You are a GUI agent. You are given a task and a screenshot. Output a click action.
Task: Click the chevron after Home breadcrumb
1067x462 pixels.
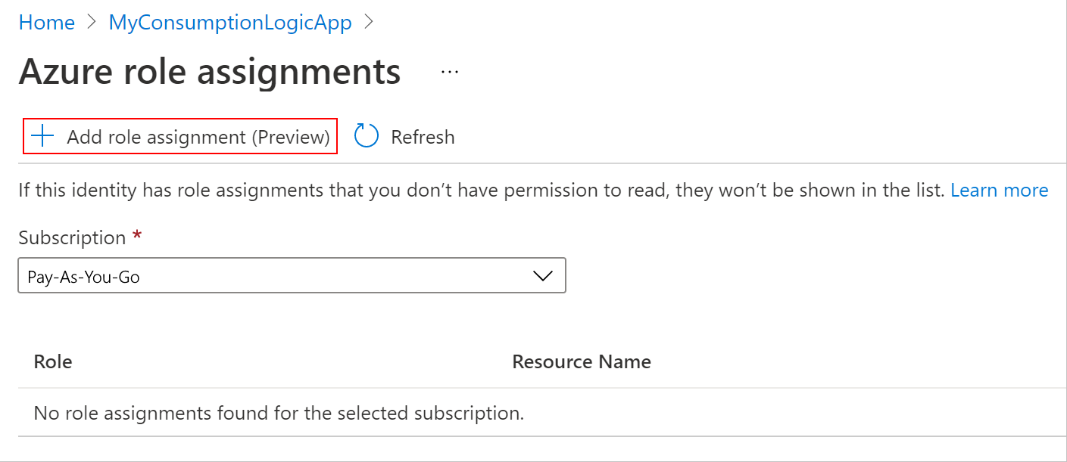point(90,22)
